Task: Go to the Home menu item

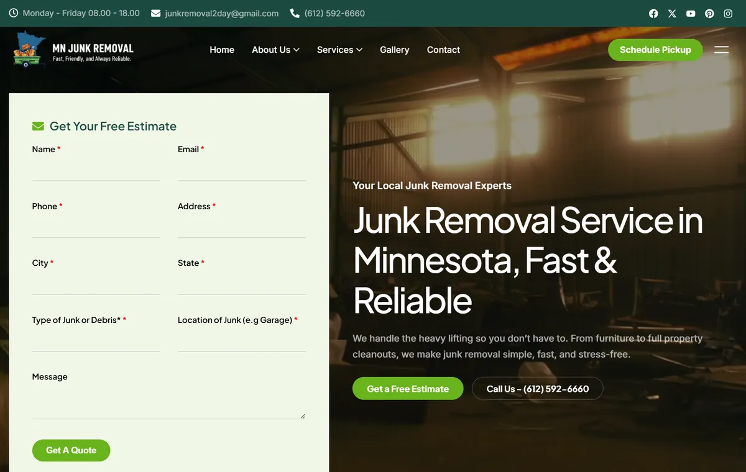Action: (222, 50)
